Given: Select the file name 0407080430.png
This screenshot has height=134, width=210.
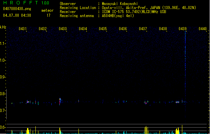Looking at the screenshot, I should click(17, 9).
